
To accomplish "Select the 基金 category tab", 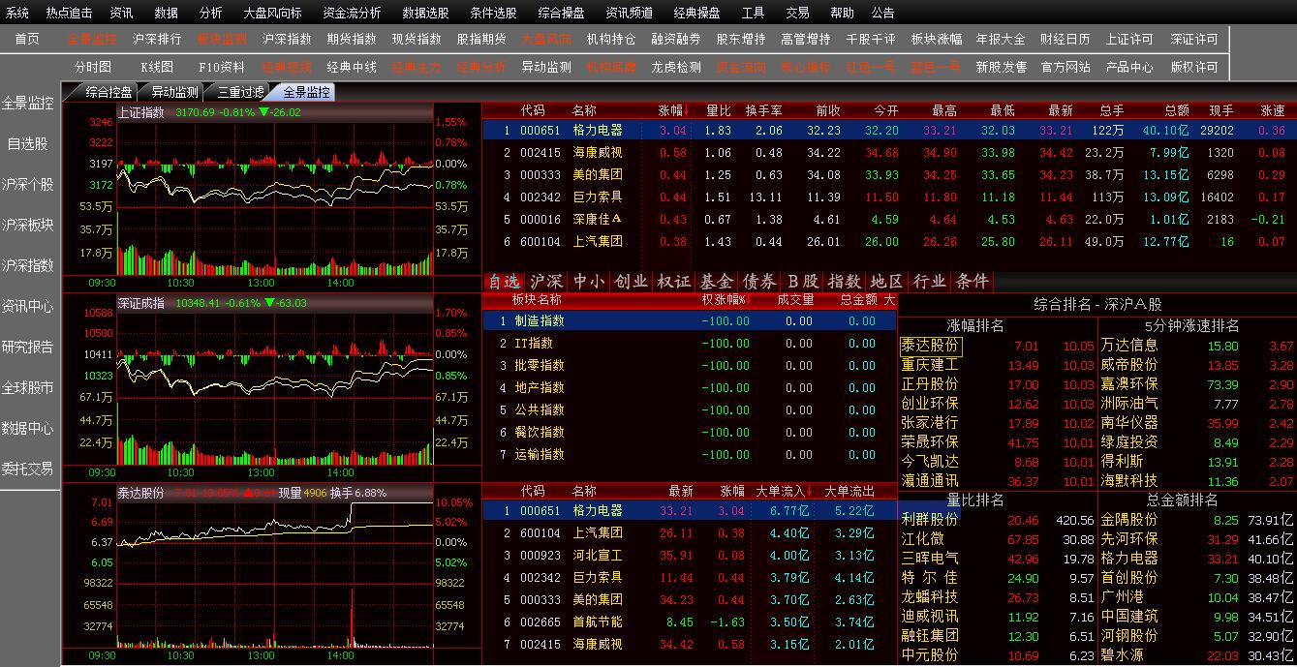I will click(717, 282).
